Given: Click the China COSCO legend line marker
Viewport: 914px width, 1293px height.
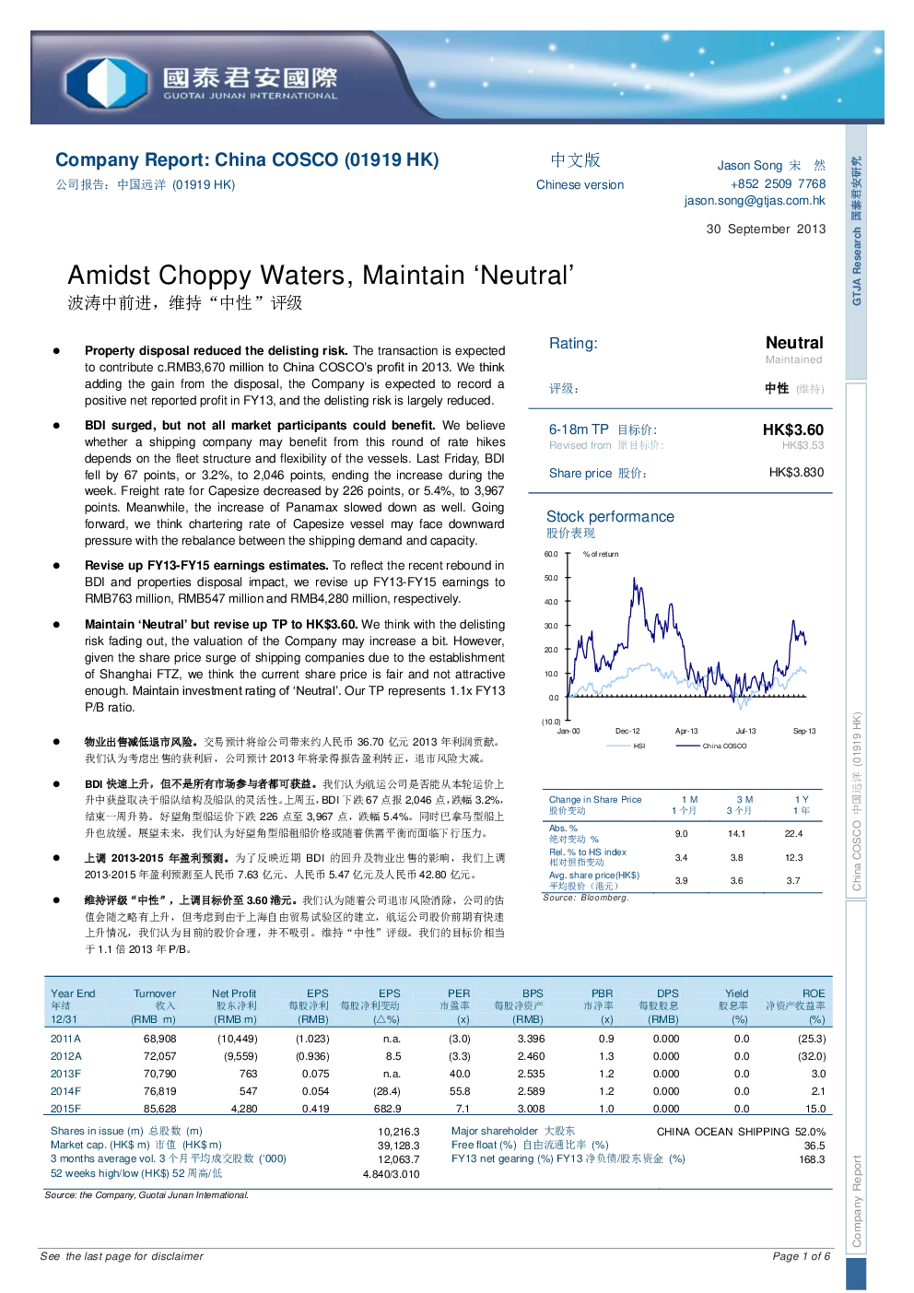Looking at the screenshot, I should point(687,746).
